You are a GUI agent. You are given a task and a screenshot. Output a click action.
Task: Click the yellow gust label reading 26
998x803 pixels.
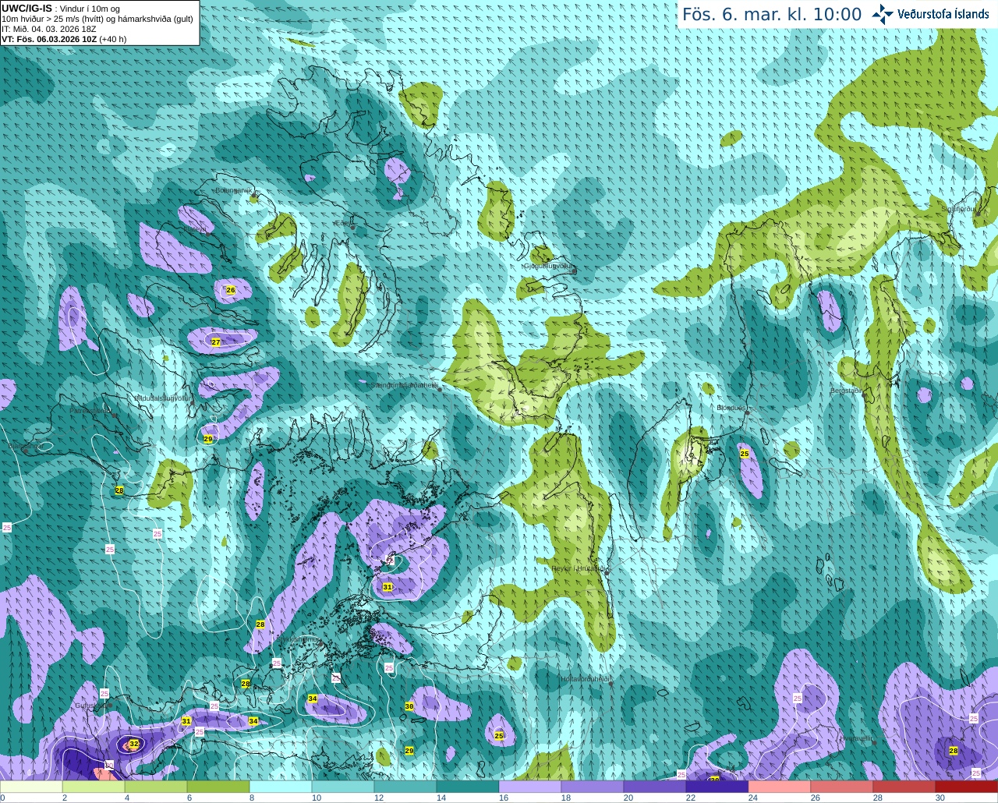tap(231, 290)
